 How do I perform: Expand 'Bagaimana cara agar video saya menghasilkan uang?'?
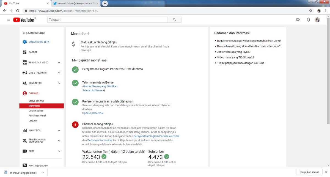248,41
